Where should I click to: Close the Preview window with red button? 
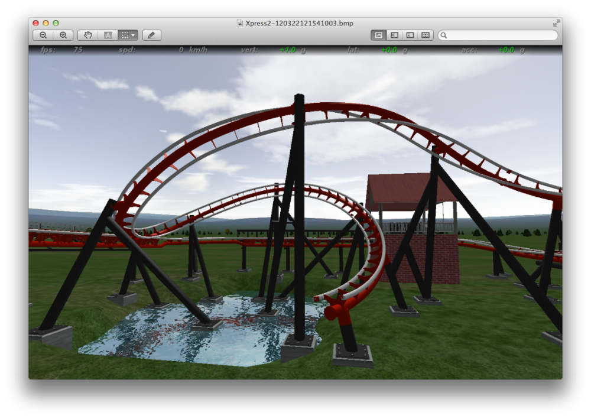click(35, 23)
